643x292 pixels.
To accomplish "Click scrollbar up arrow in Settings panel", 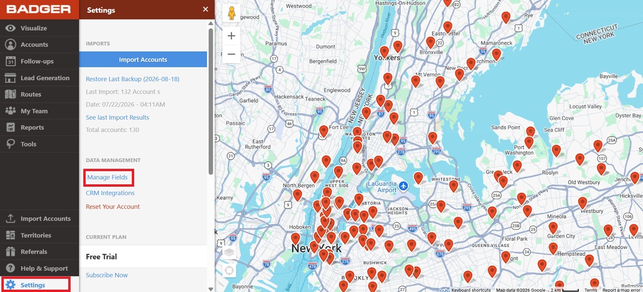I will [211, 23].
